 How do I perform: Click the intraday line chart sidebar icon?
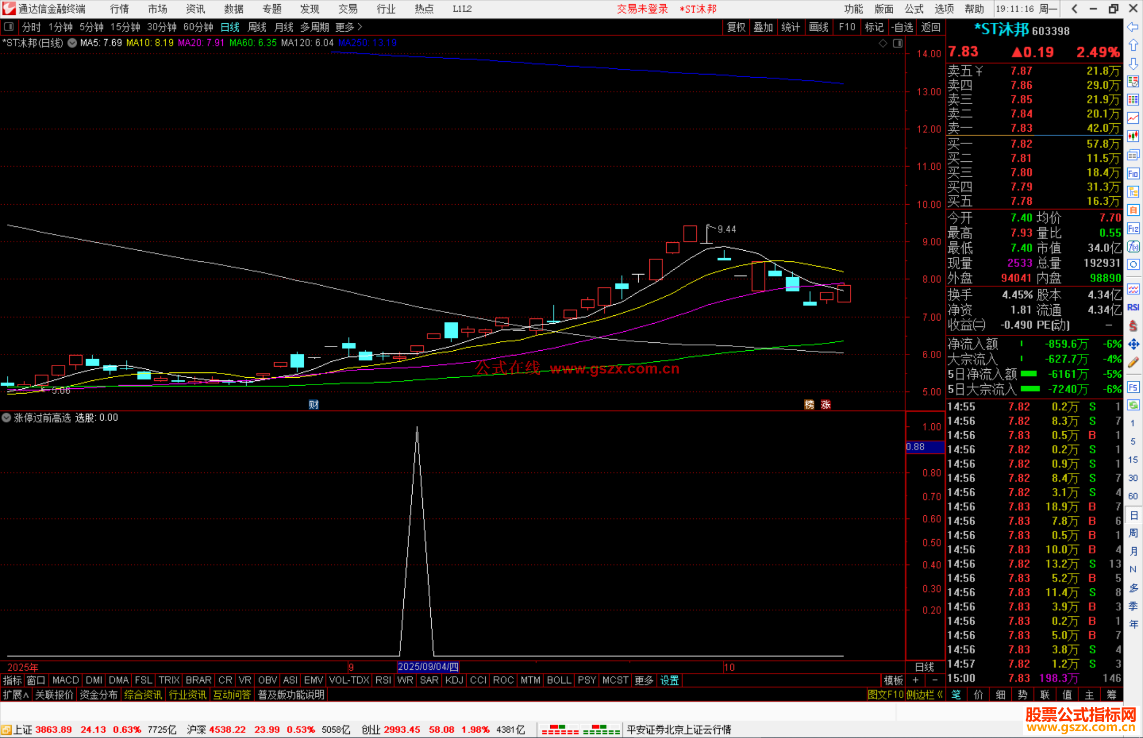click(x=1133, y=118)
